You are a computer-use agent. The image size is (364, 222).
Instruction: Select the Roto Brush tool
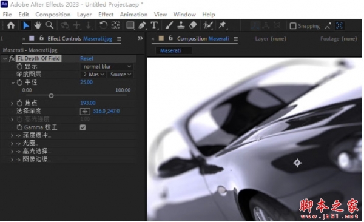coord(207,25)
